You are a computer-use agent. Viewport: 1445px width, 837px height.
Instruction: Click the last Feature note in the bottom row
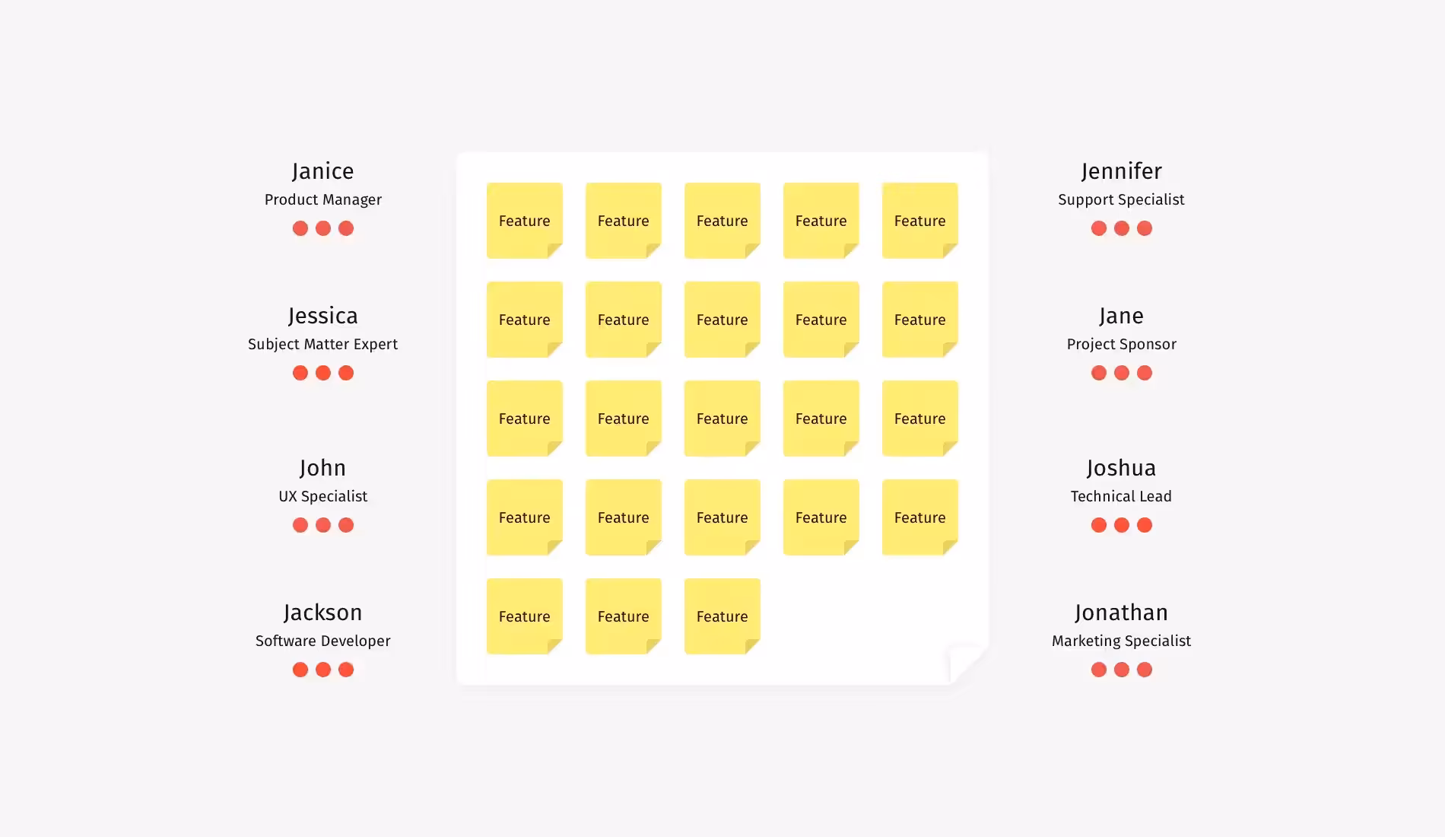pos(722,616)
